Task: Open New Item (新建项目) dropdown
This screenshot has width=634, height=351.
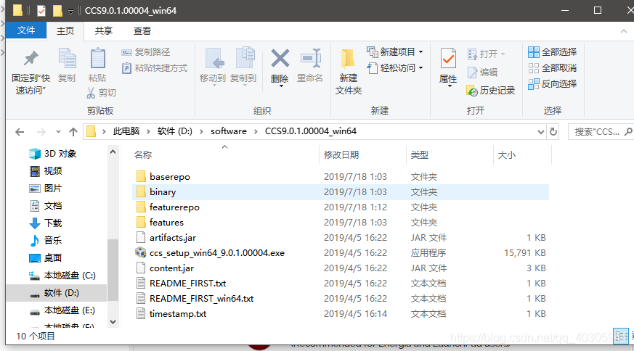Action: click(395, 51)
